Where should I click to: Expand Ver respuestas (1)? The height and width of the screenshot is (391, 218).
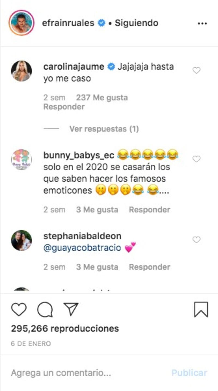(x=104, y=129)
